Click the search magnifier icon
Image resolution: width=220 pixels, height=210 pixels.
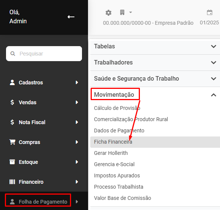click(x=13, y=54)
